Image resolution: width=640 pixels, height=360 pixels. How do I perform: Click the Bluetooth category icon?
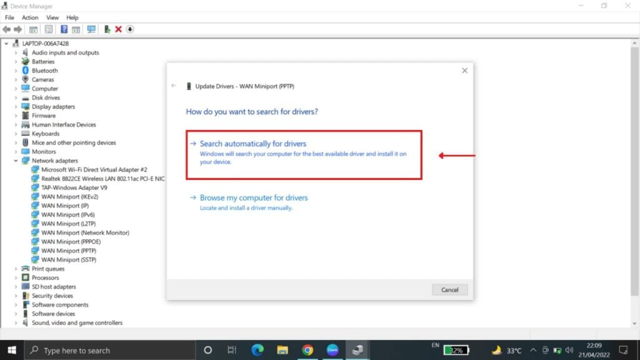25,71
